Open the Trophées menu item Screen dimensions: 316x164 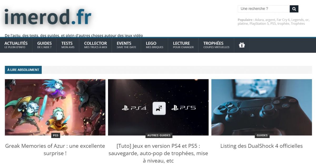pyautogui.click(x=216, y=45)
